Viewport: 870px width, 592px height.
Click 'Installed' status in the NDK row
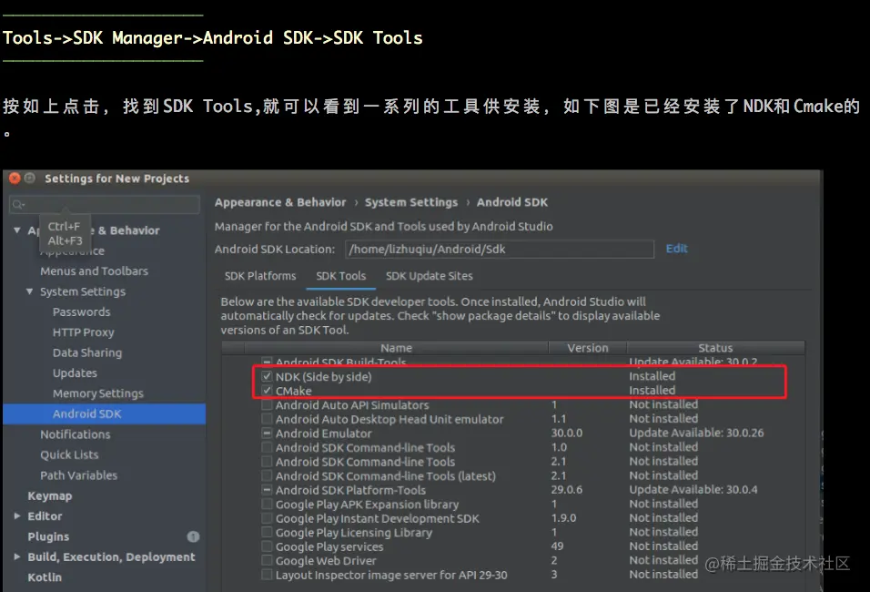pos(652,376)
